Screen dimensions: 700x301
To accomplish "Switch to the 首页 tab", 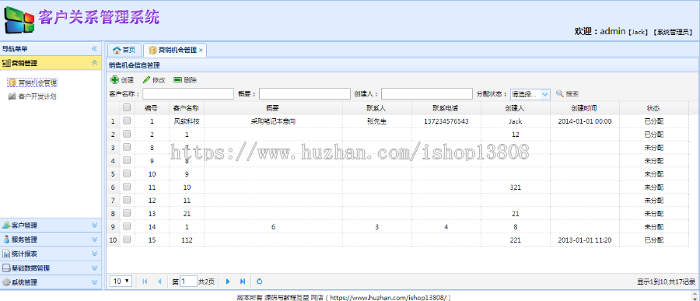I will (x=124, y=50).
